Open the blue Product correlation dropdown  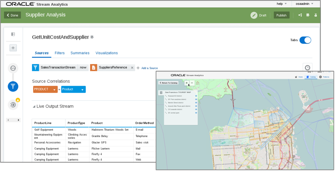point(73,89)
